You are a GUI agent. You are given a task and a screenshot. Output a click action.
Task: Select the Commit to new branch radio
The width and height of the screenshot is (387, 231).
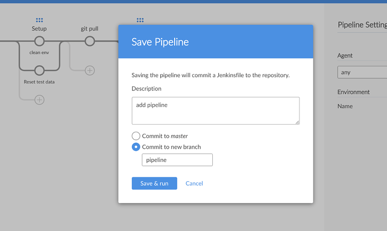pos(136,147)
